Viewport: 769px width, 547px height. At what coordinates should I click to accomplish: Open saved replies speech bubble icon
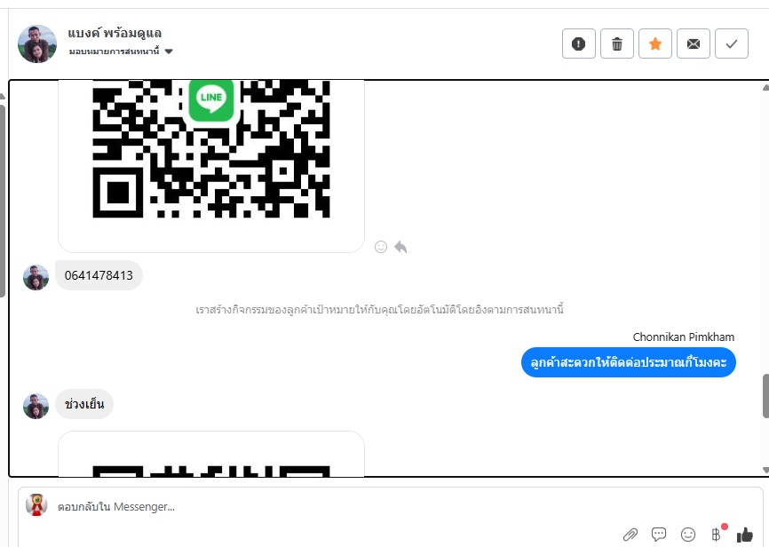click(659, 535)
